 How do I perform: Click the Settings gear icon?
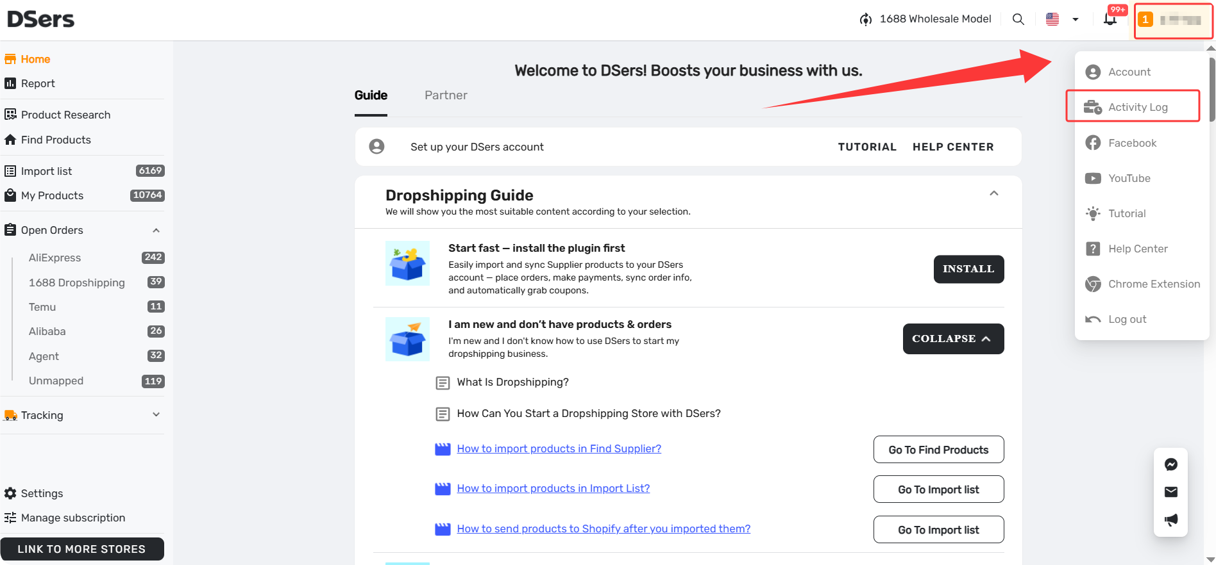(x=10, y=493)
